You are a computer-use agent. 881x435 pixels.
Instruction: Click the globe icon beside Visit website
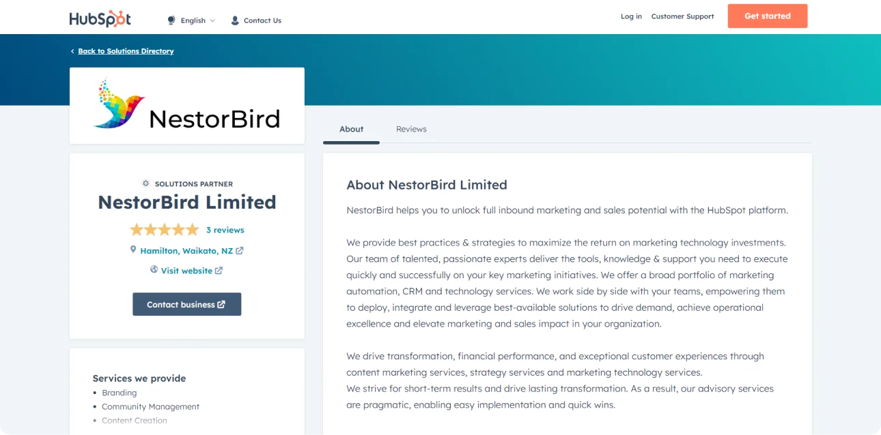pyautogui.click(x=154, y=270)
